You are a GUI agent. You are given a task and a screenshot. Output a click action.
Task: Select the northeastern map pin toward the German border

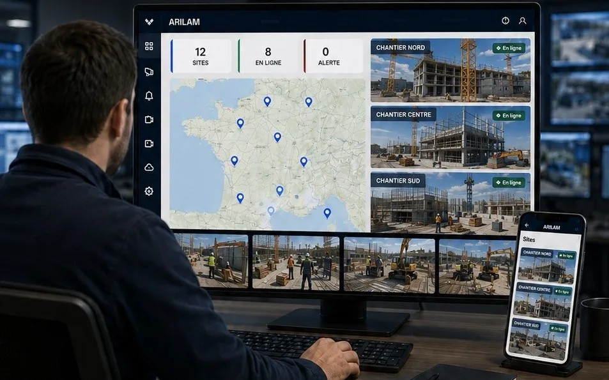coord(309,102)
